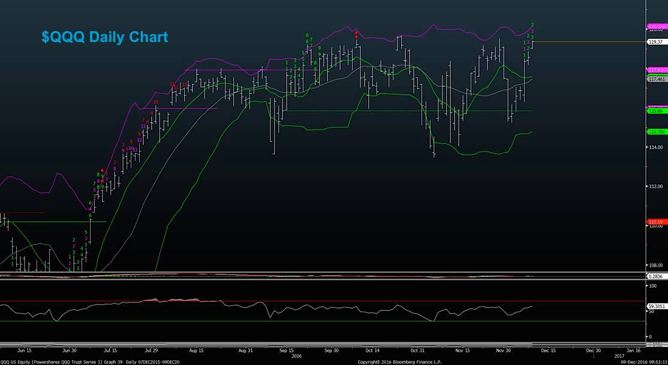Click the Jul 15 date label
Image resolution: width=668 pixels, height=365 pixels.
point(110,351)
